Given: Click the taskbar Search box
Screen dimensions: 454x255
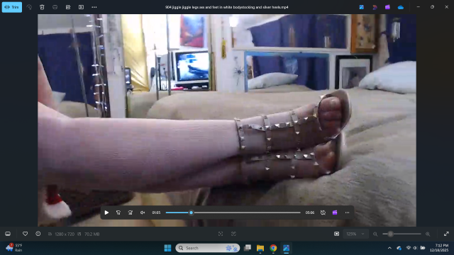Looking at the screenshot, I should 208,248.
